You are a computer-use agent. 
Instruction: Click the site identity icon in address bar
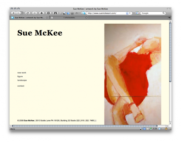point(84,13)
